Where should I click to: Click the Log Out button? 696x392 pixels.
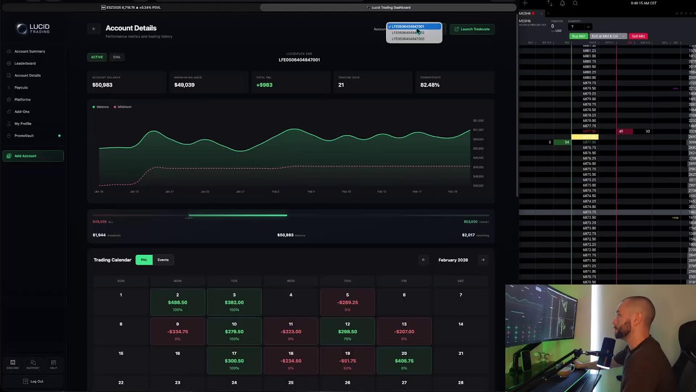click(x=33, y=381)
